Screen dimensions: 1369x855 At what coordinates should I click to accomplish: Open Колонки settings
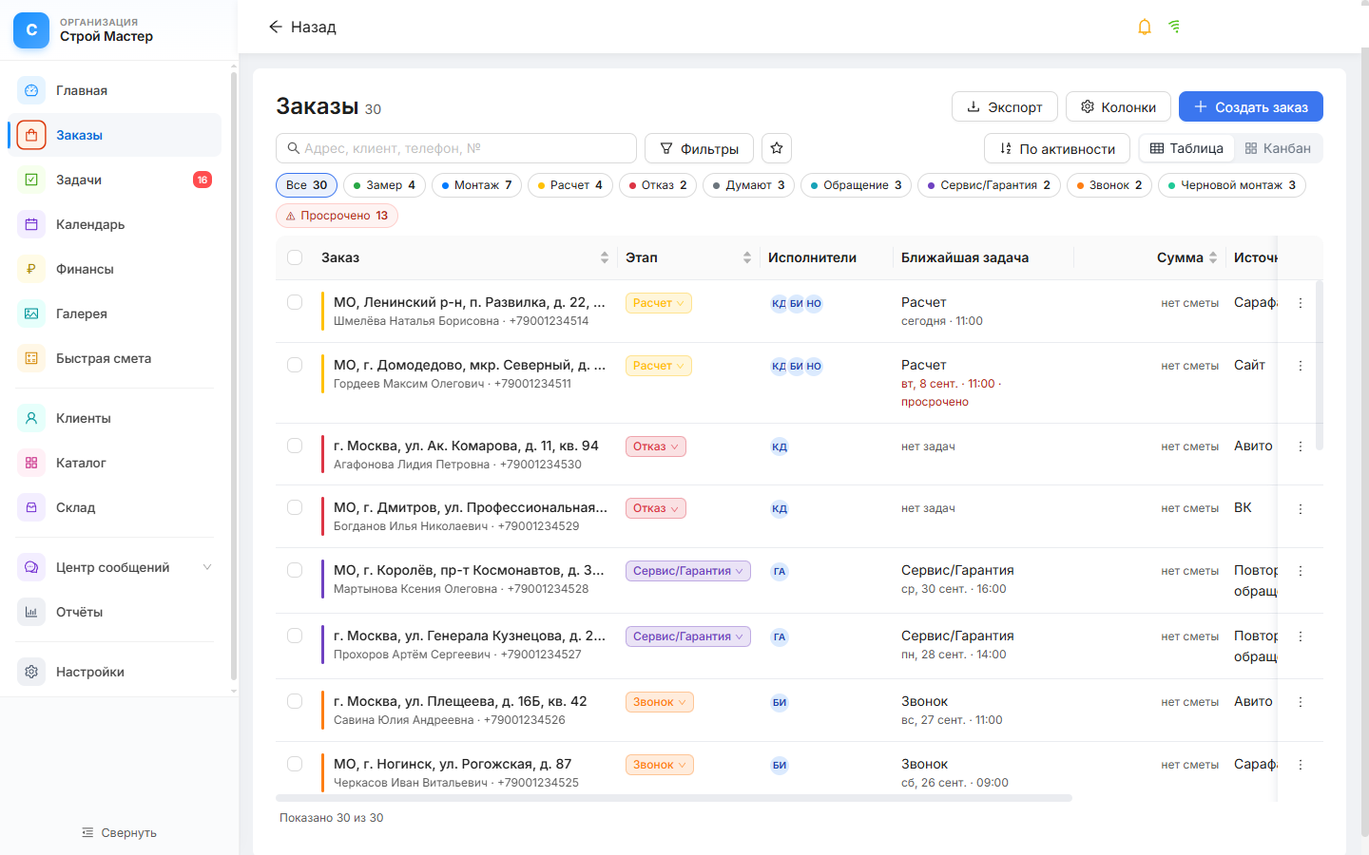(x=1118, y=106)
